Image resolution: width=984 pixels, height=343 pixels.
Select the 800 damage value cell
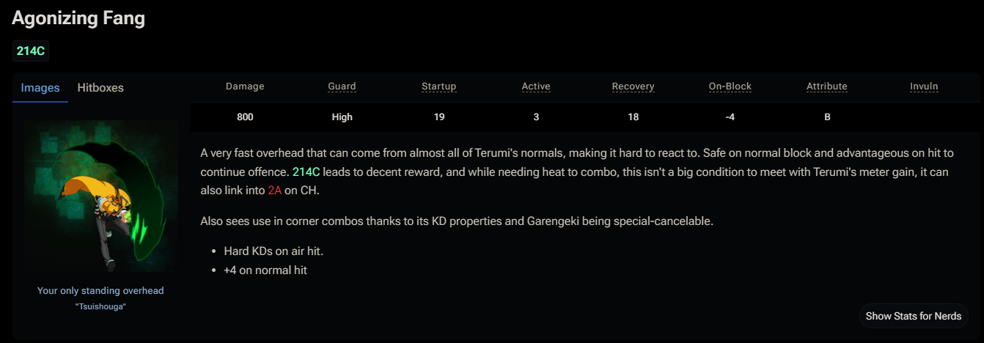[x=245, y=117]
